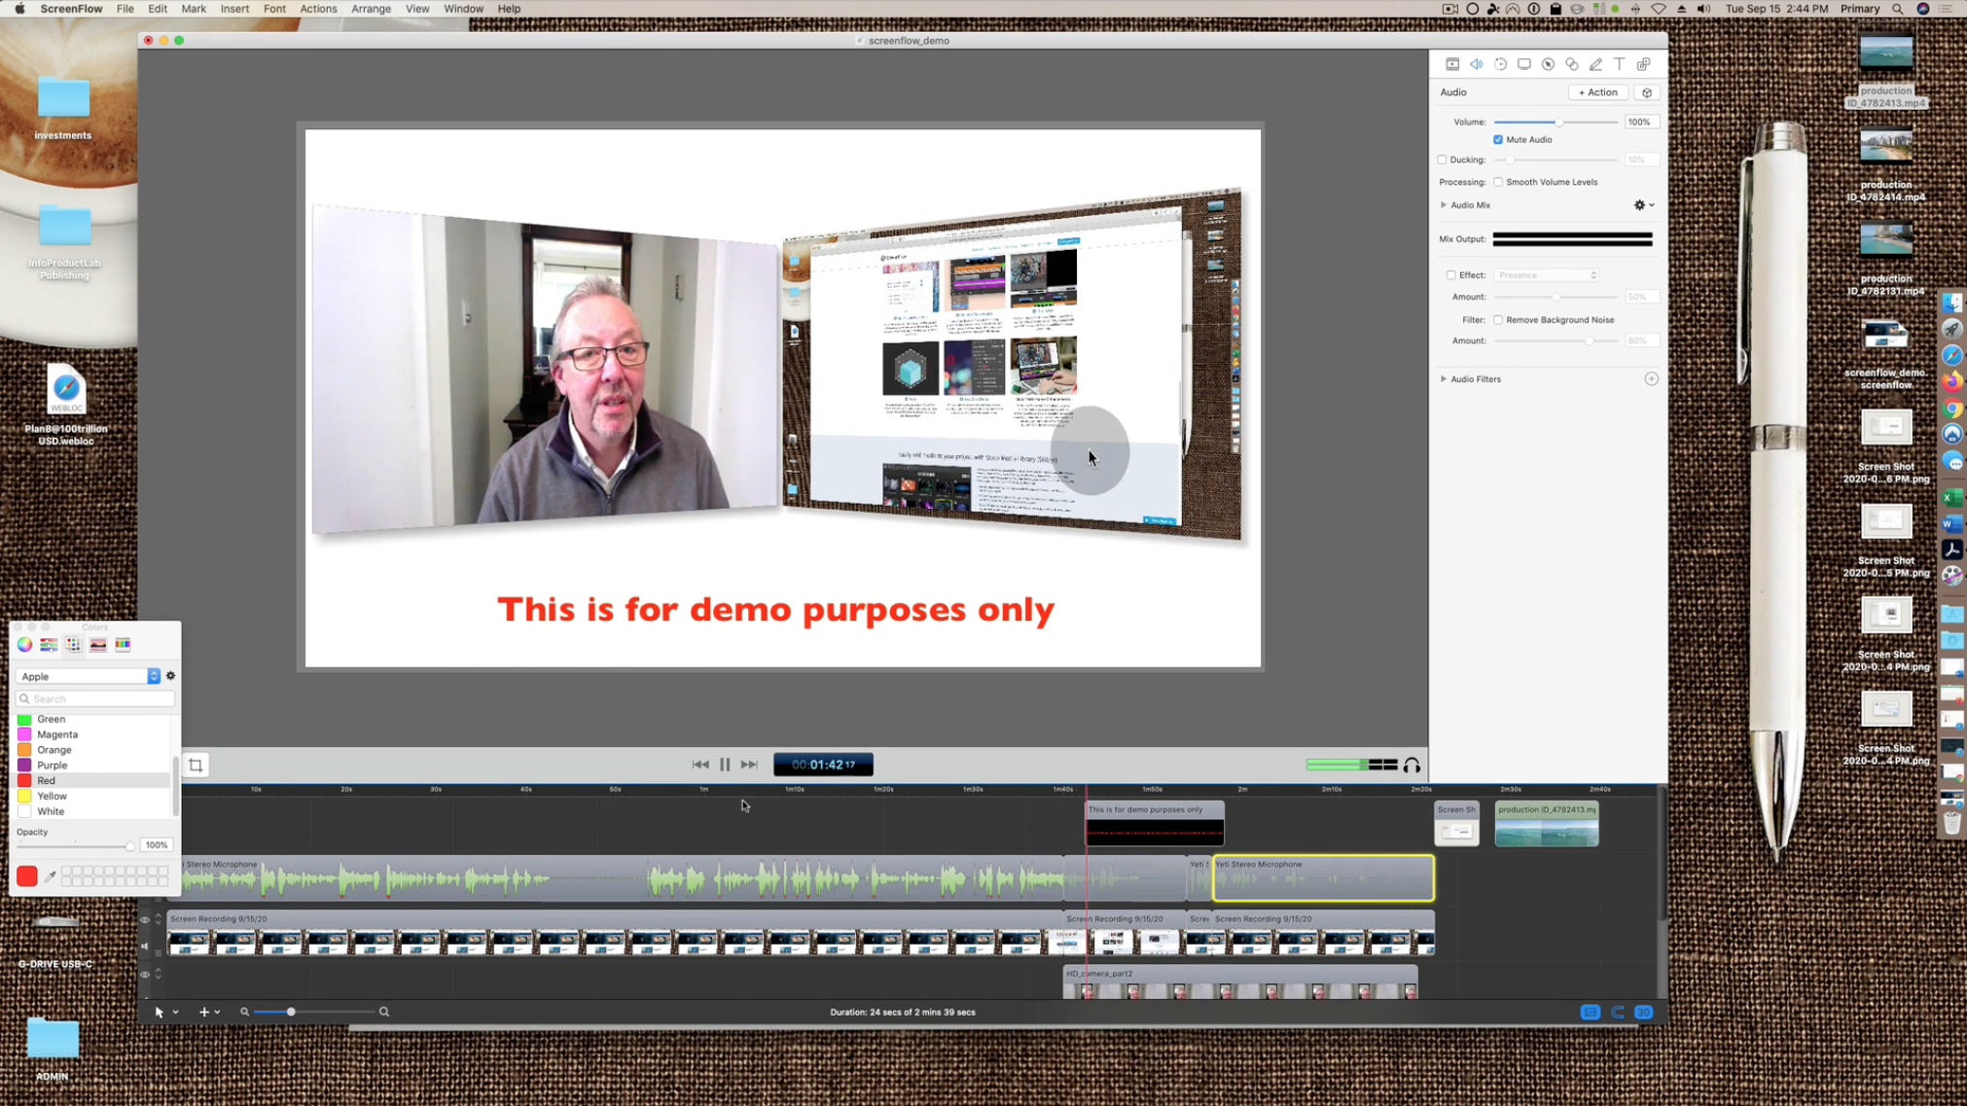Click the crop tool icon below canvas
Image resolution: width=1967 pixels, height=1106 pixels.
196,766
